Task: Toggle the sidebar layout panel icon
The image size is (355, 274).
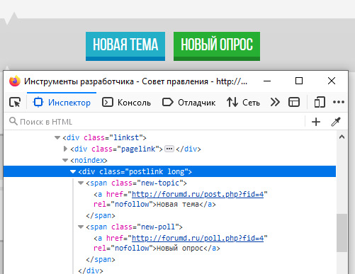Action: coord(294,103)
